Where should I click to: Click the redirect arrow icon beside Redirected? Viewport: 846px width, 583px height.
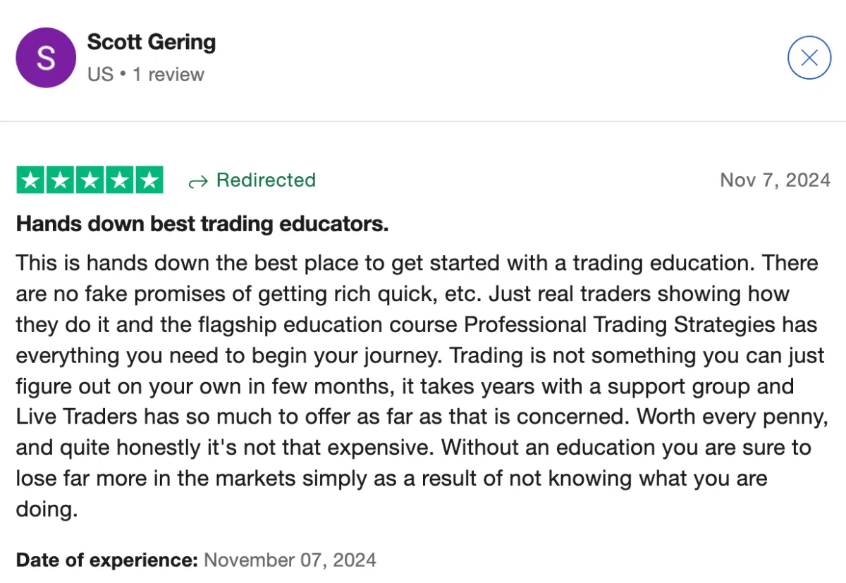(x=197, y=181)
